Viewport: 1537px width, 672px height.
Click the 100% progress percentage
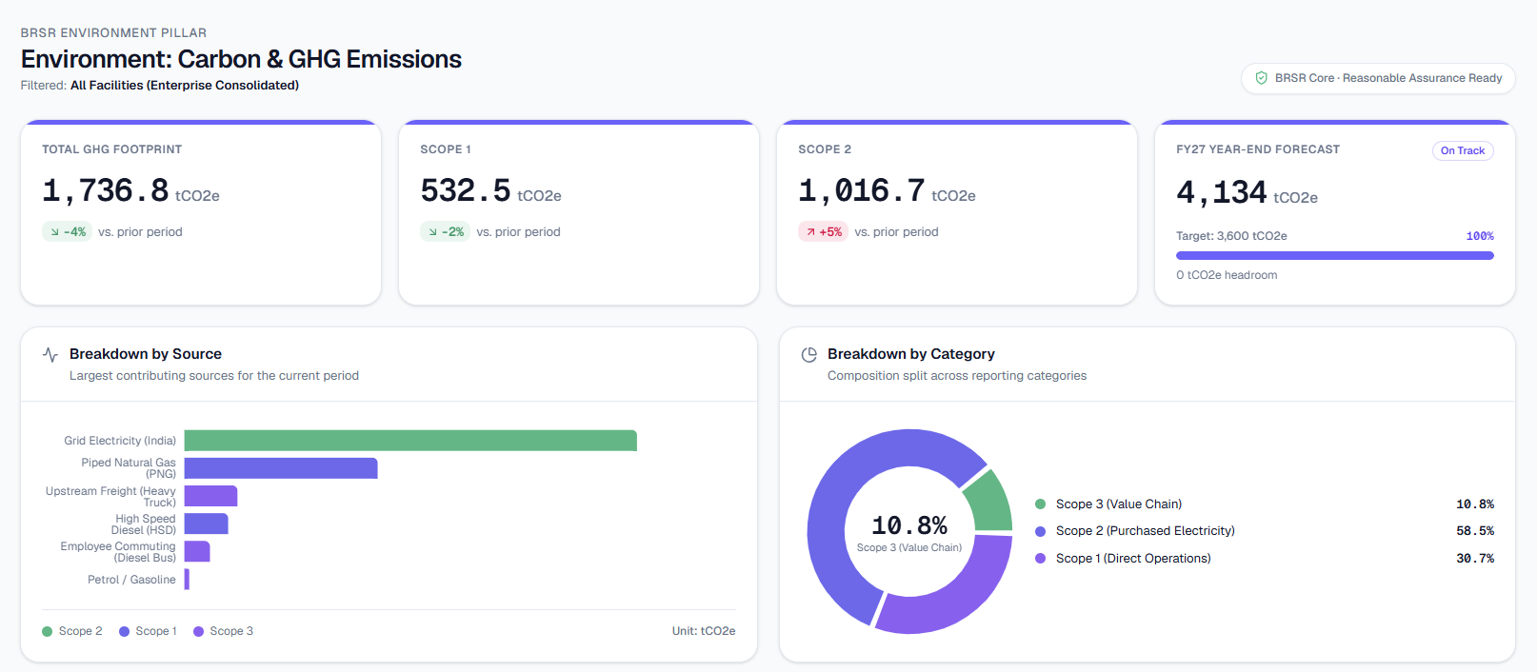click(1480, 236)
